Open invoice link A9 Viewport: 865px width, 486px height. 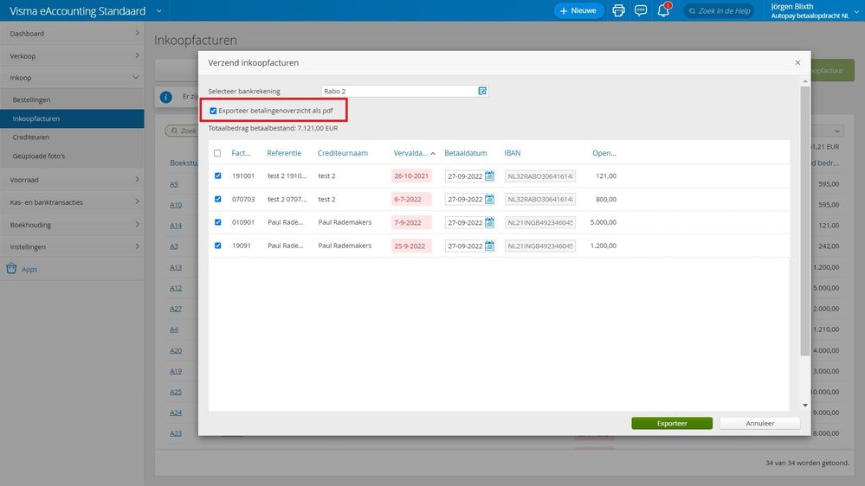tap(174, 184)
